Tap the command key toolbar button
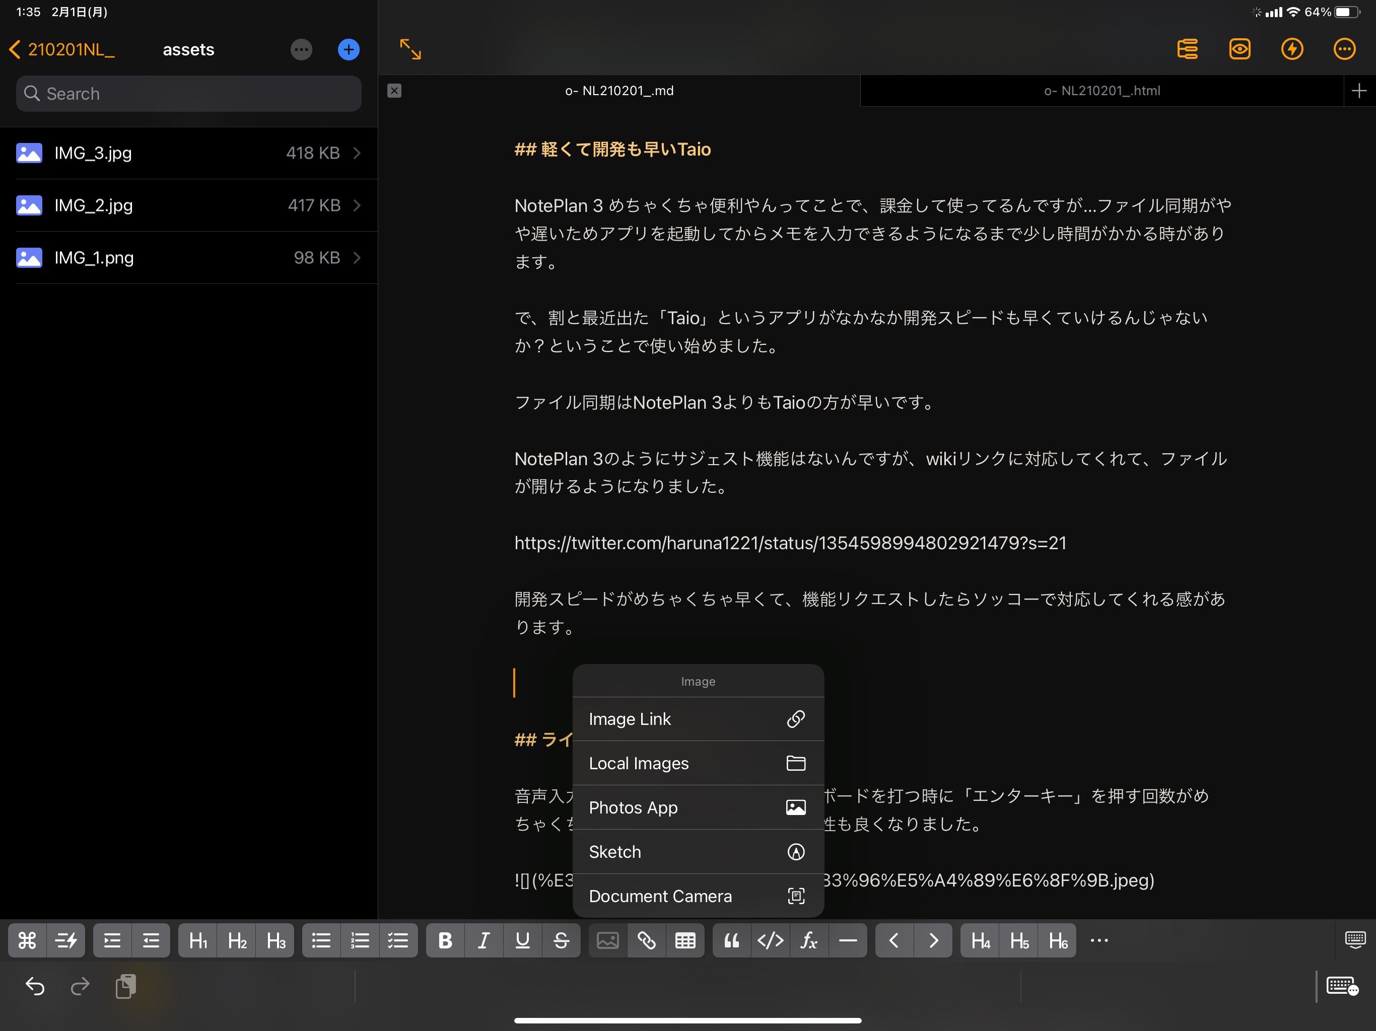The image size is (1376, 1031). click(x=27, y=940)
